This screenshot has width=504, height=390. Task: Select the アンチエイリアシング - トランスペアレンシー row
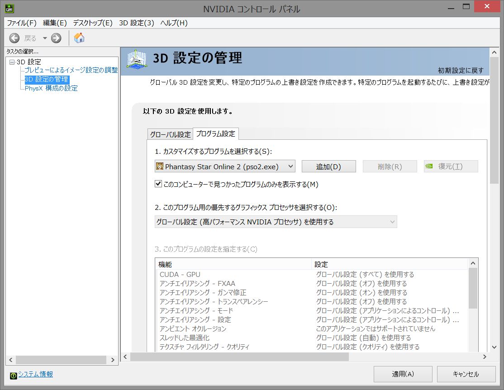pos(311,302)
